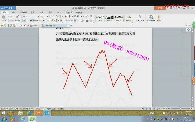Click the Save icon in quick access bar
195x122 pixels.
5,25
